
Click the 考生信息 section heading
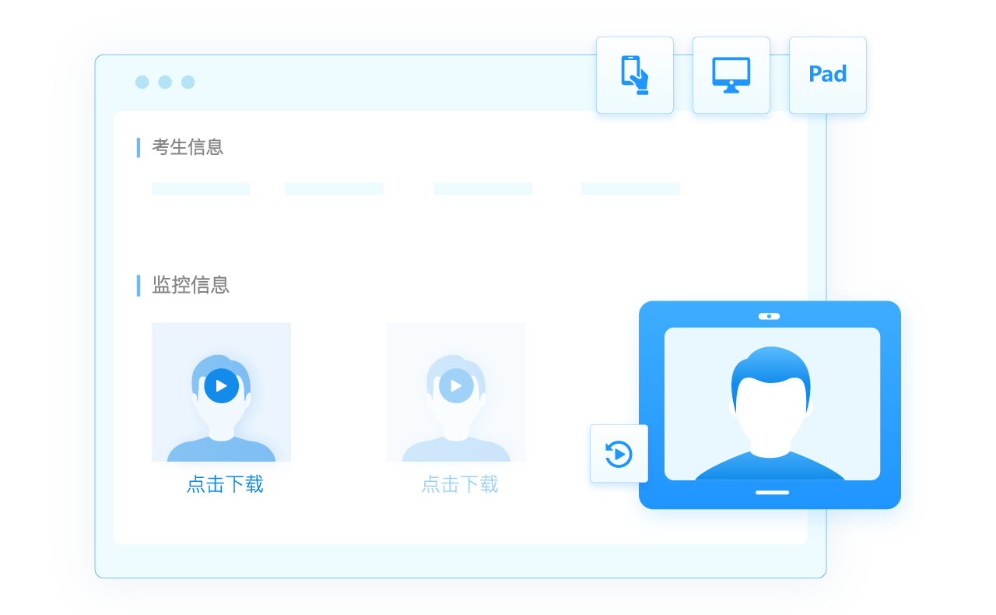pos(188,146)
